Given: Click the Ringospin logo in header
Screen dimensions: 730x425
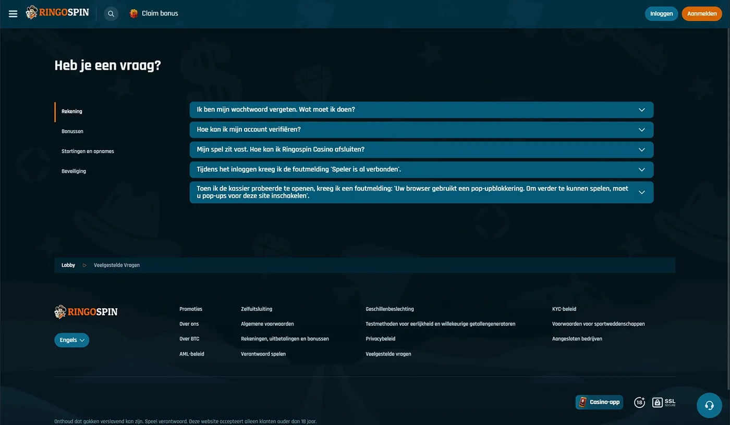Looking at the screenshot, I should point(57,12).
